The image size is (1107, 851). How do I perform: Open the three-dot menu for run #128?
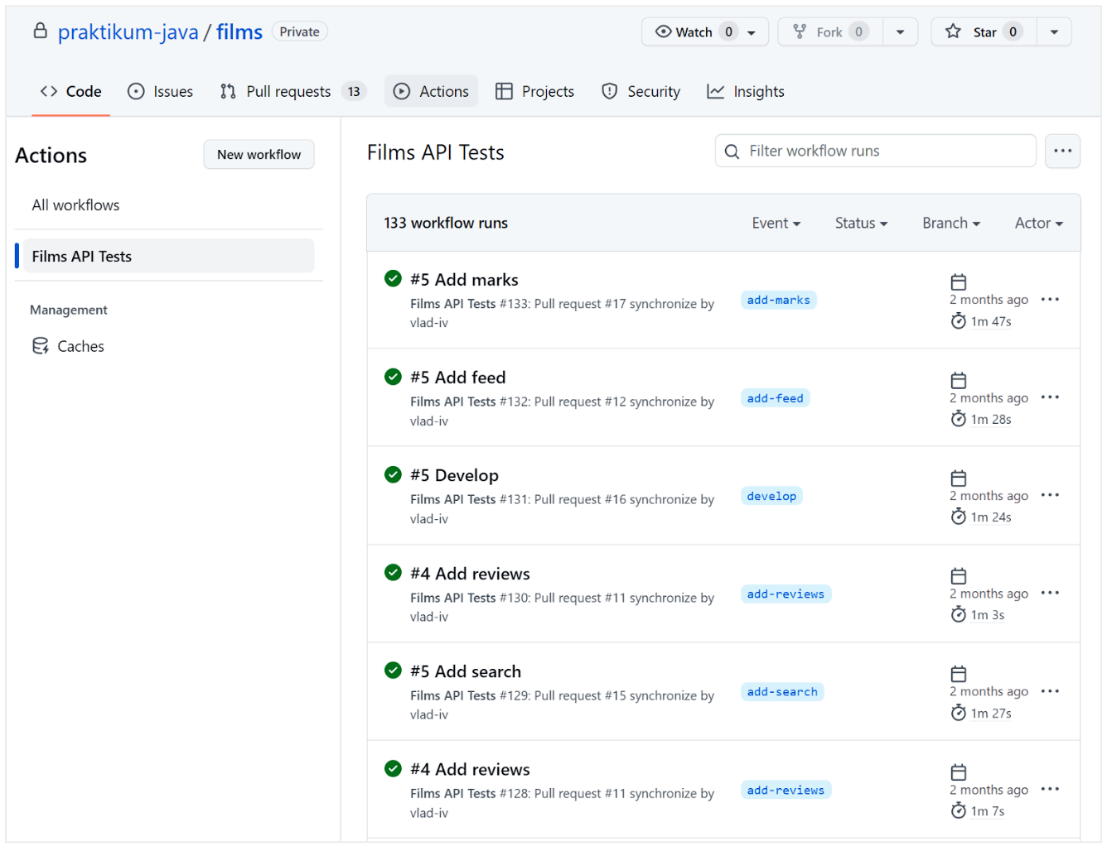(x=1050, y=789)
